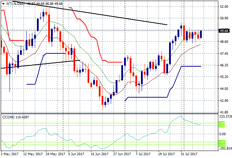Click the 2 May 2017 date label

click(9, 154)
